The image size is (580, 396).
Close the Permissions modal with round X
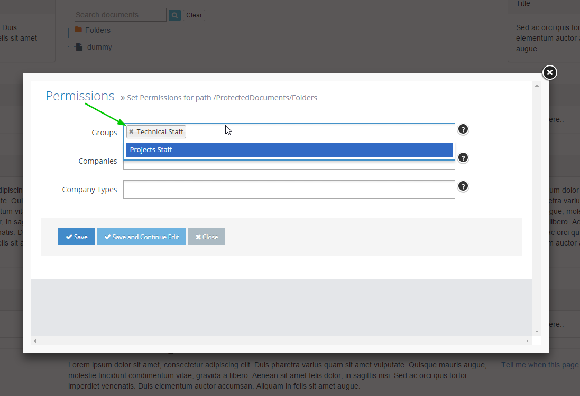pyautogui.click(x=550, y=72)
